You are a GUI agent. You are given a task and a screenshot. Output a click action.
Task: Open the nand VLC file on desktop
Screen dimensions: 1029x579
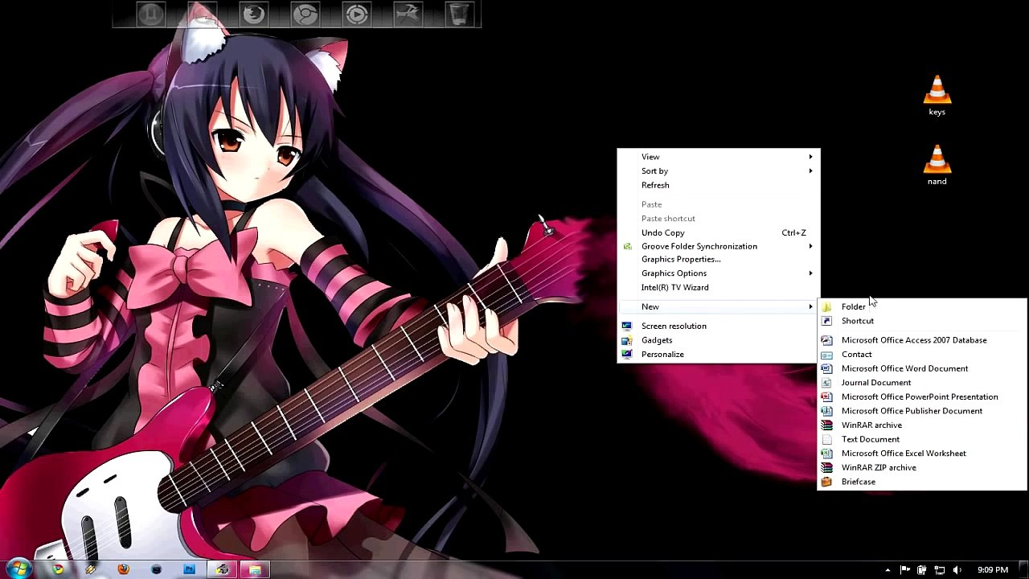pos(937,165)
